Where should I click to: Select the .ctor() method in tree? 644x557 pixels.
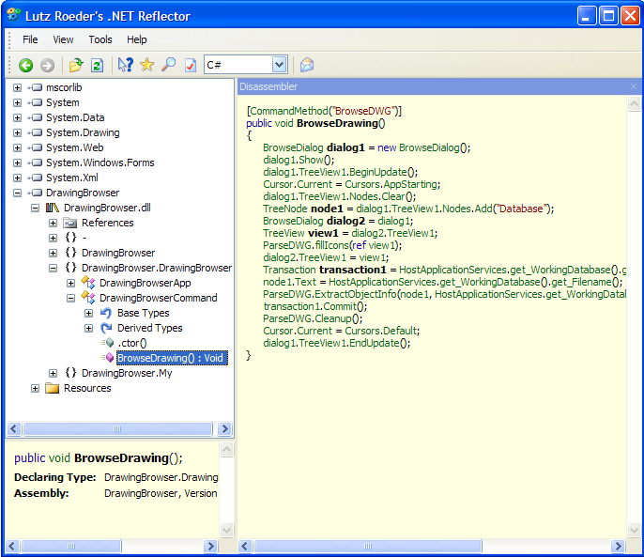(131, 343)
